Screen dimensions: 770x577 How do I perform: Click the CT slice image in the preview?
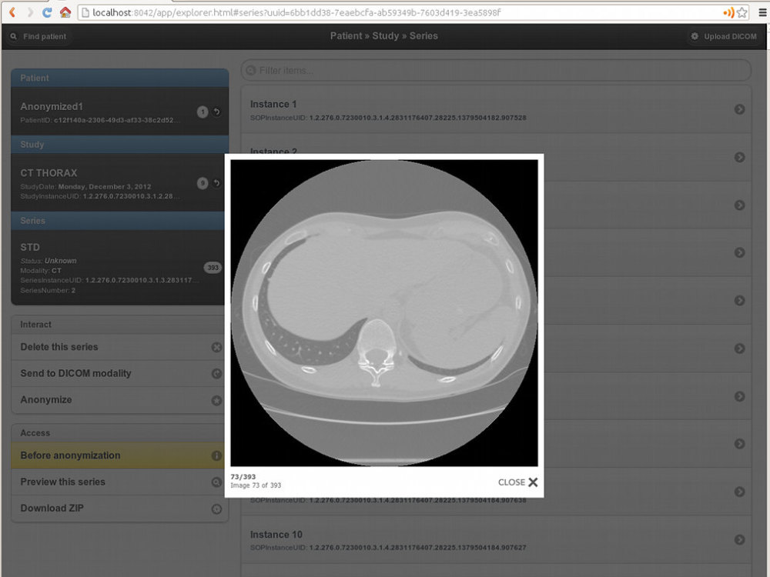coord(384,313)
